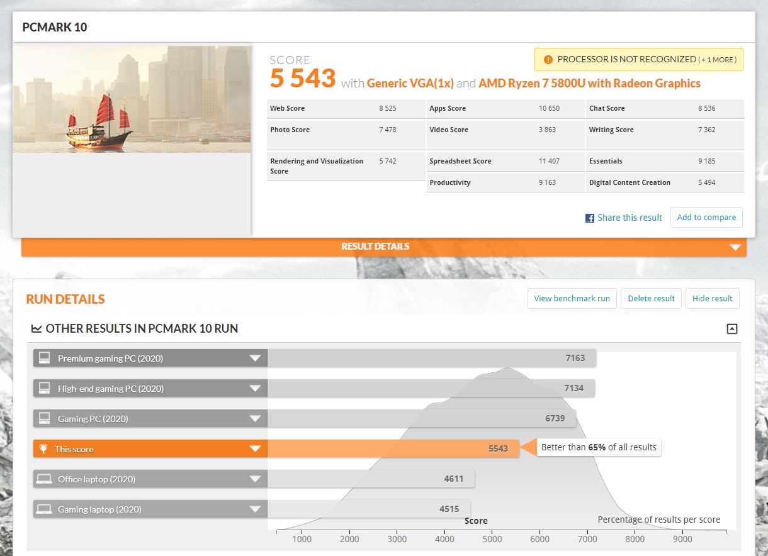Viewport: 768px width, 556px height.
Task: Click the laptop icon on Office laptop row
Action: 44,479
